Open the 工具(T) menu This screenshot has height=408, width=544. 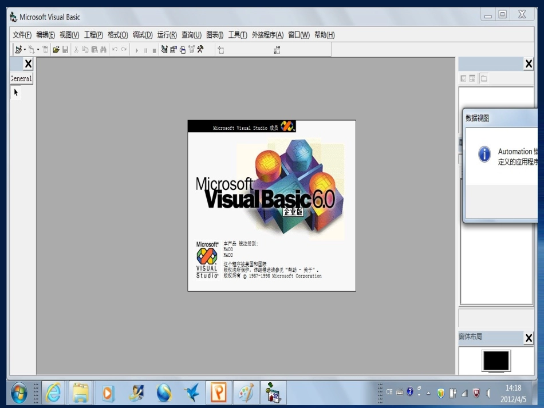click(237, 35)
